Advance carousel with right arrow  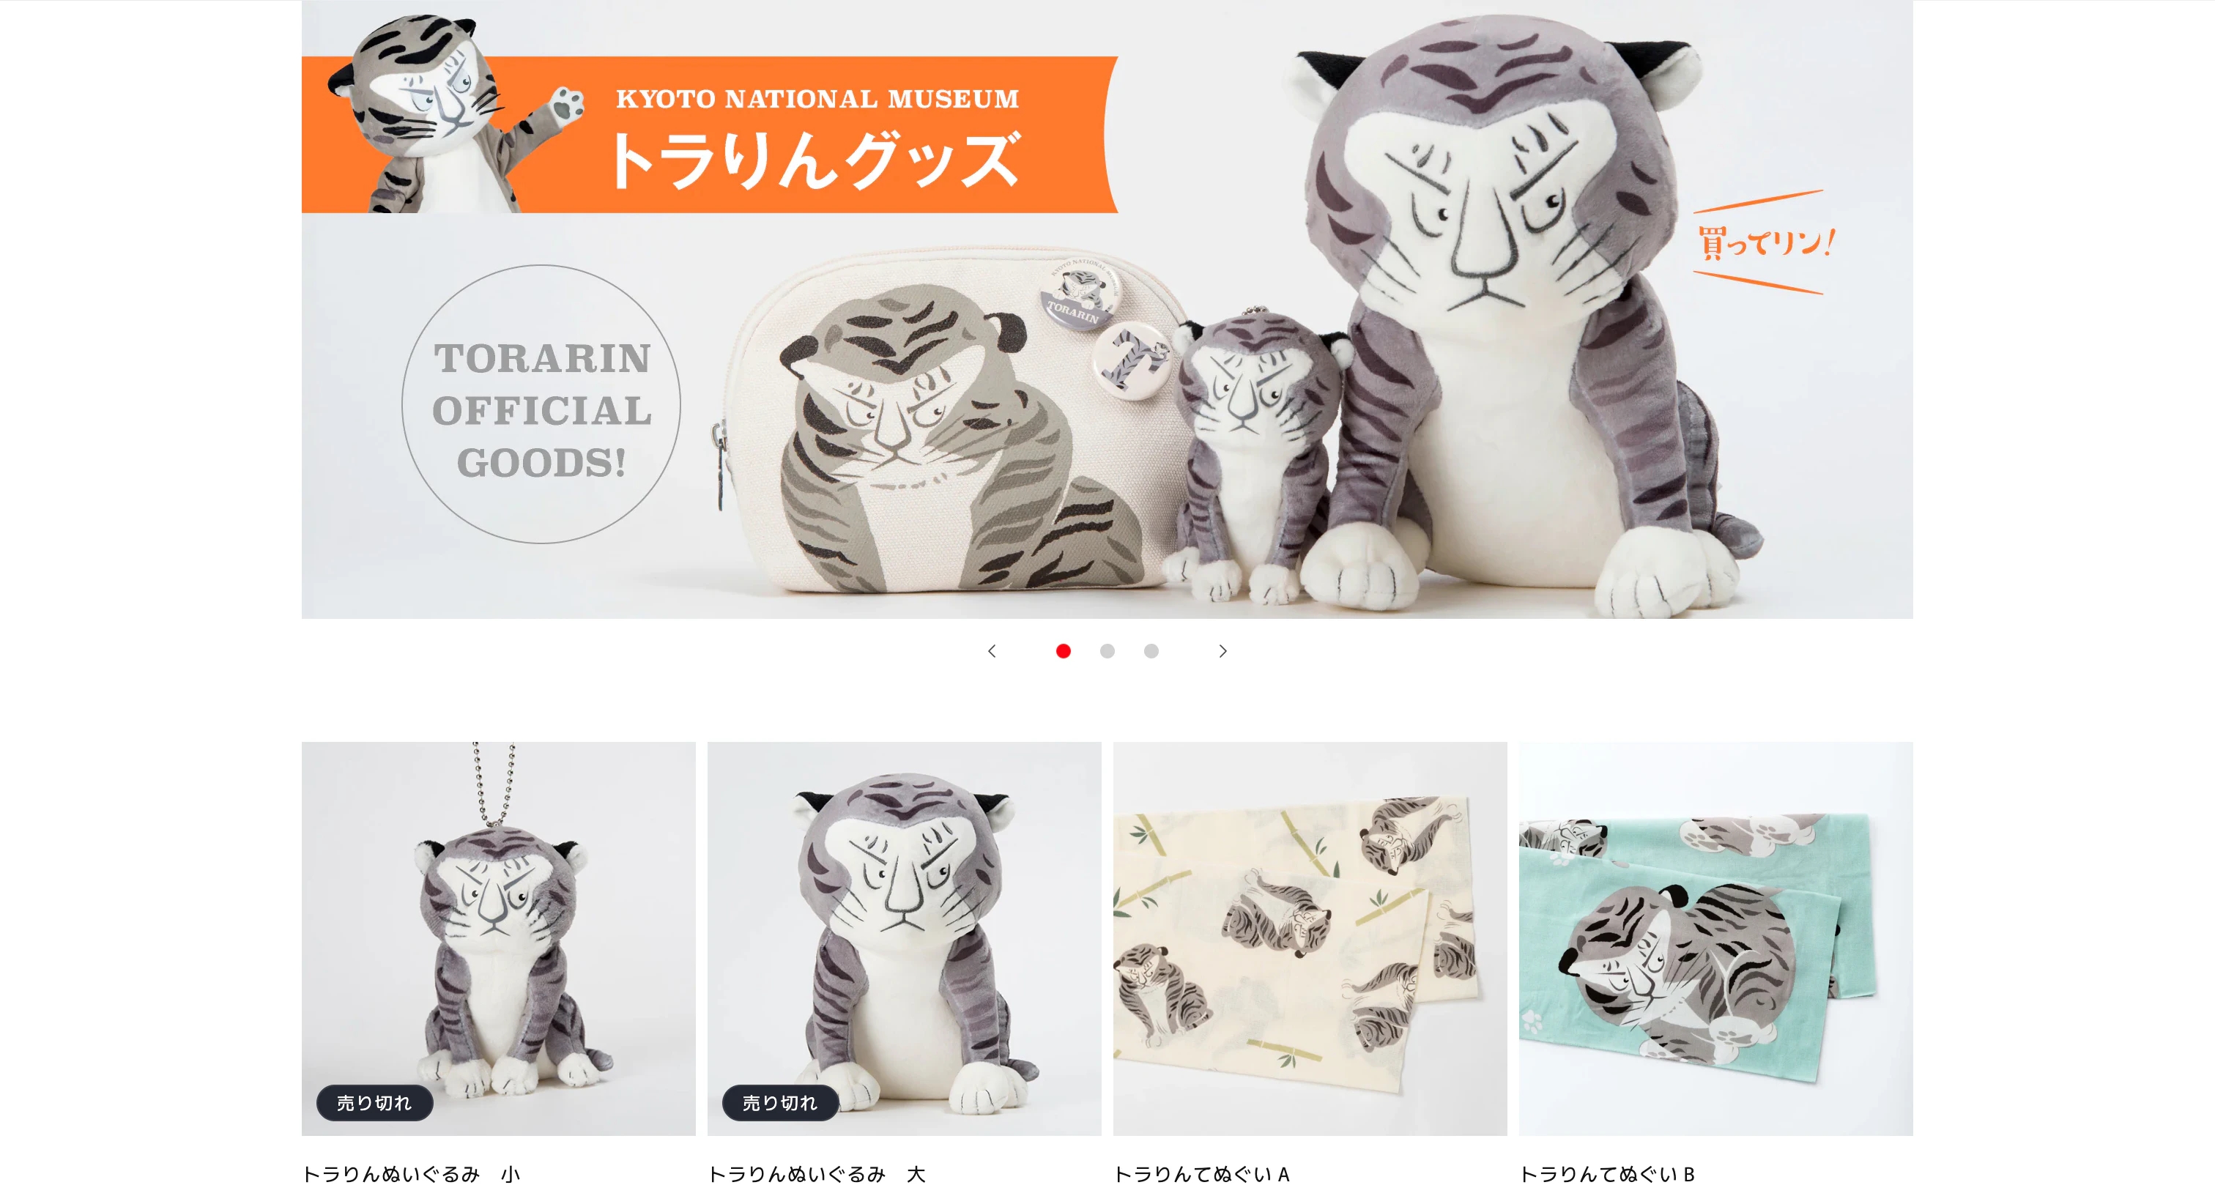click(1222, 651)
